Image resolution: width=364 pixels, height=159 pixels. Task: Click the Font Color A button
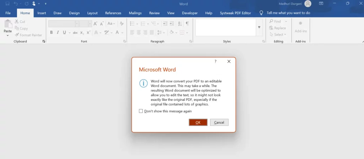pos(117,32)
